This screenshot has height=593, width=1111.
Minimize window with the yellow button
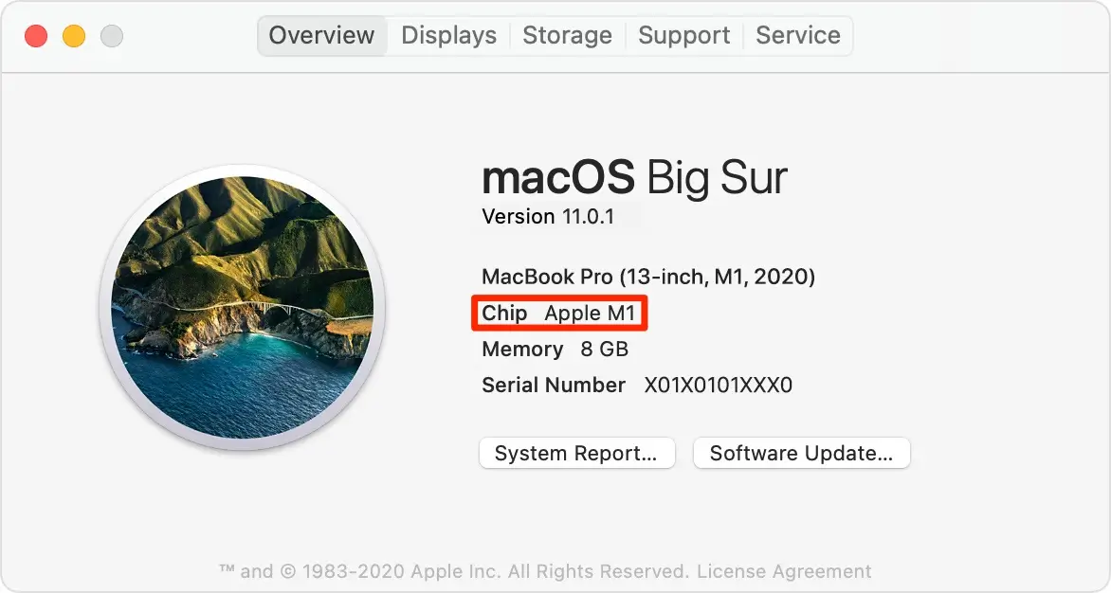(x=74, y=35)
